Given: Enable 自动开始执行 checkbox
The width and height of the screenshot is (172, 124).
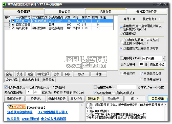Looking at the screenshot, I should coord(142,79).
